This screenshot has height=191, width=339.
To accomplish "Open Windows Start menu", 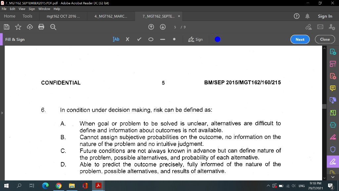I will (x=6, y=186).
